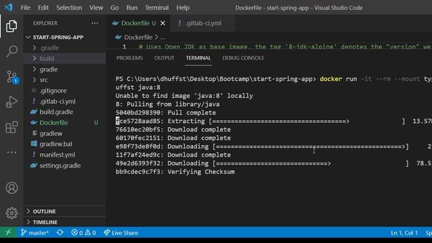Click the VS Code logo icon
Screen dimensions: 432x243
point(8,7)
